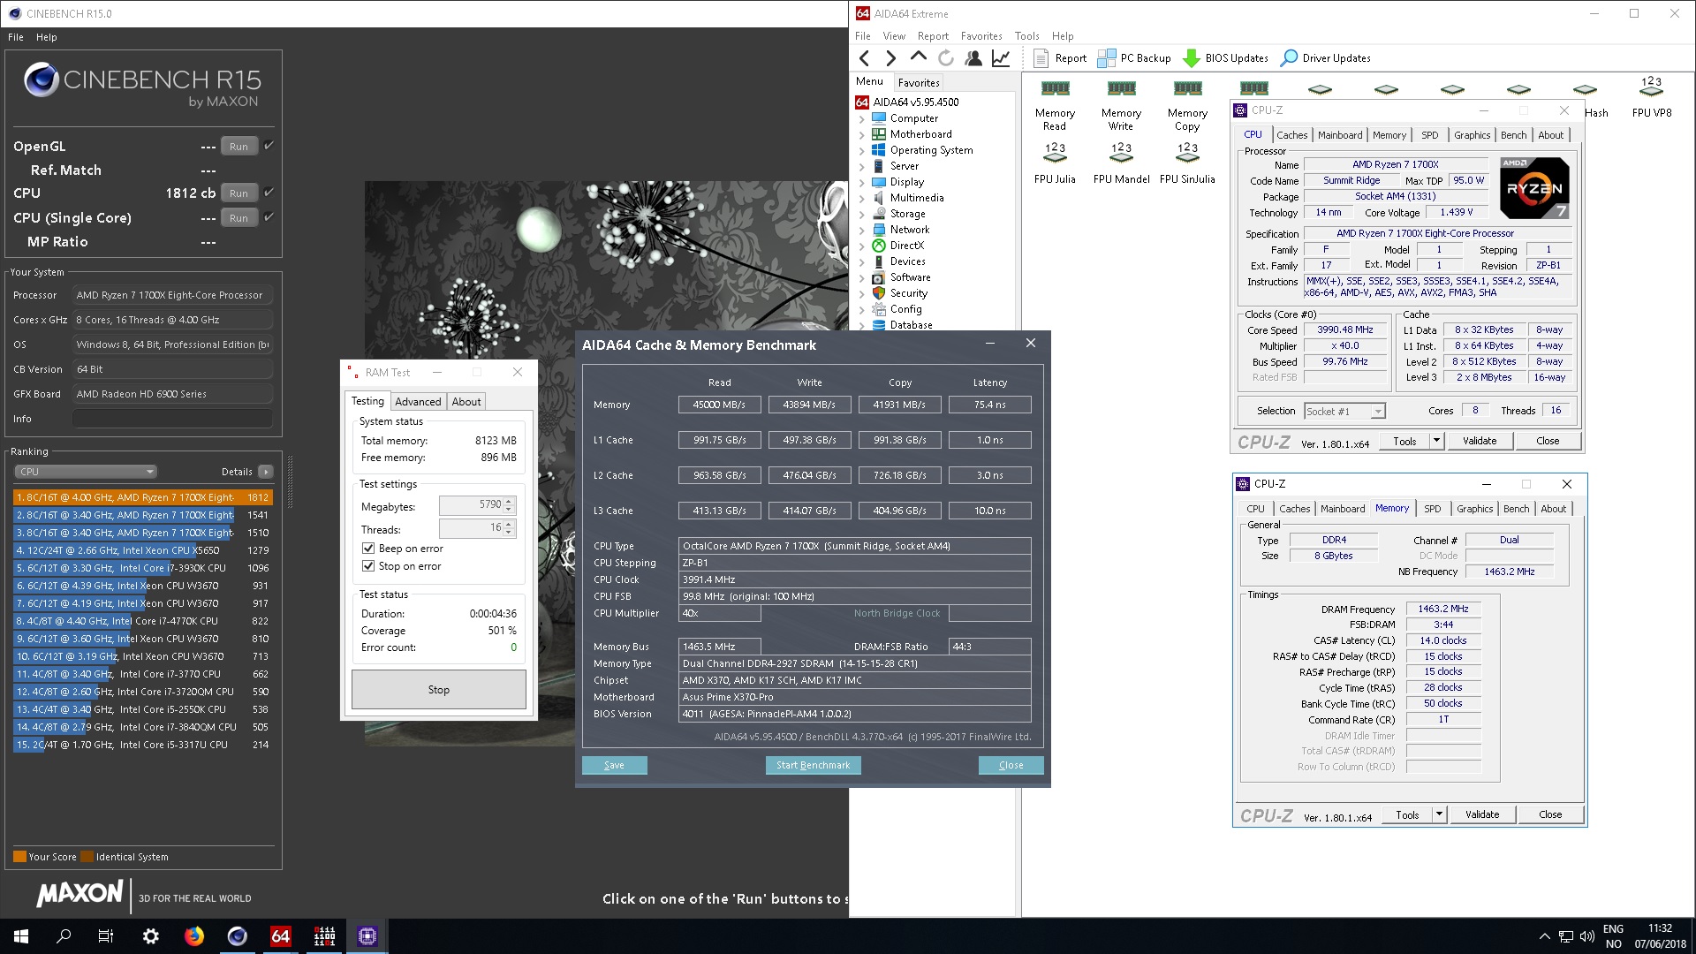Open Task View on taskbar
This screenshot has height=954, width=1696.
[106, 936]
